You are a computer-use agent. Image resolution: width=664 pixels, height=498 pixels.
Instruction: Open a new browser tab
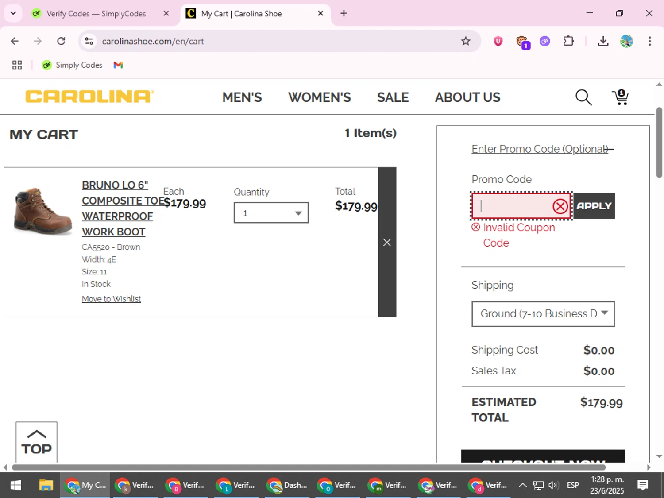pyautogui.click(x=344, y=13)
